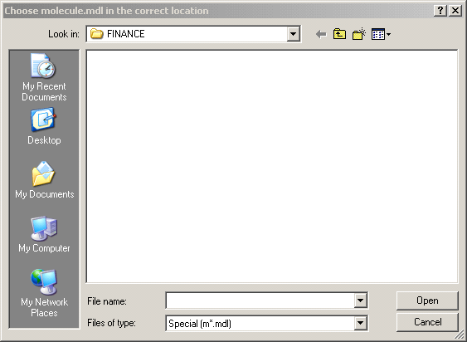Open My Documents from the sidebar
467x342 pixels.
click(44, 180)
